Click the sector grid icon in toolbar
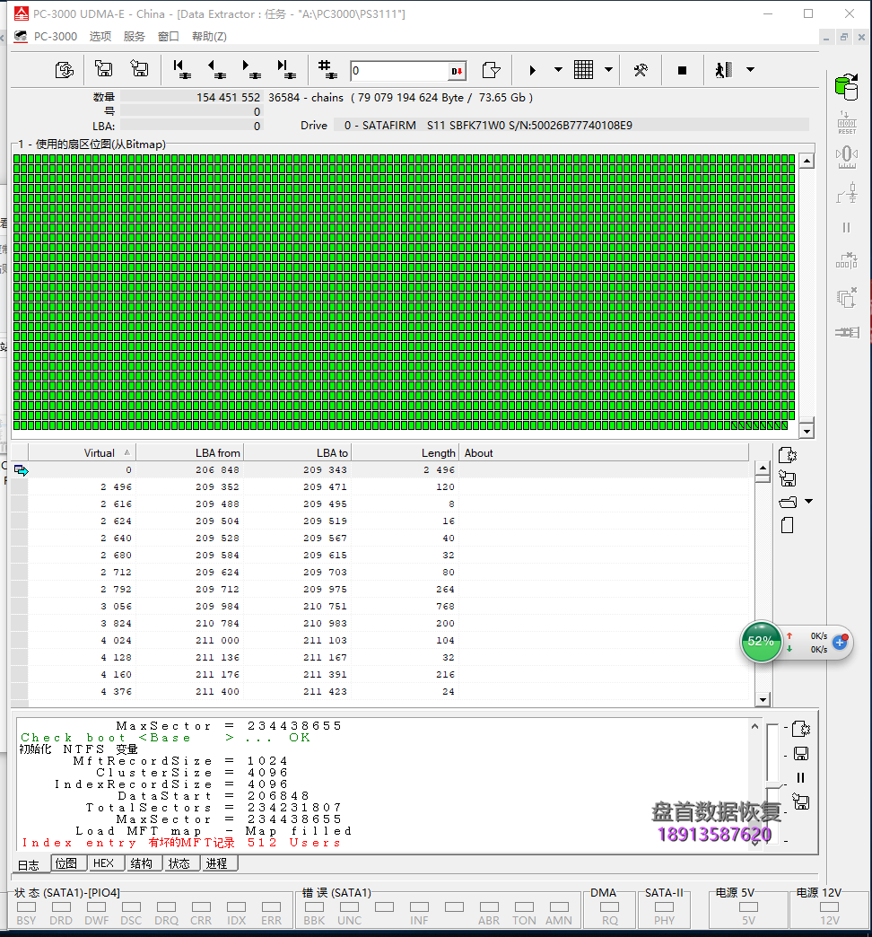The image size is (872, 937). click(x=583, y=70)
